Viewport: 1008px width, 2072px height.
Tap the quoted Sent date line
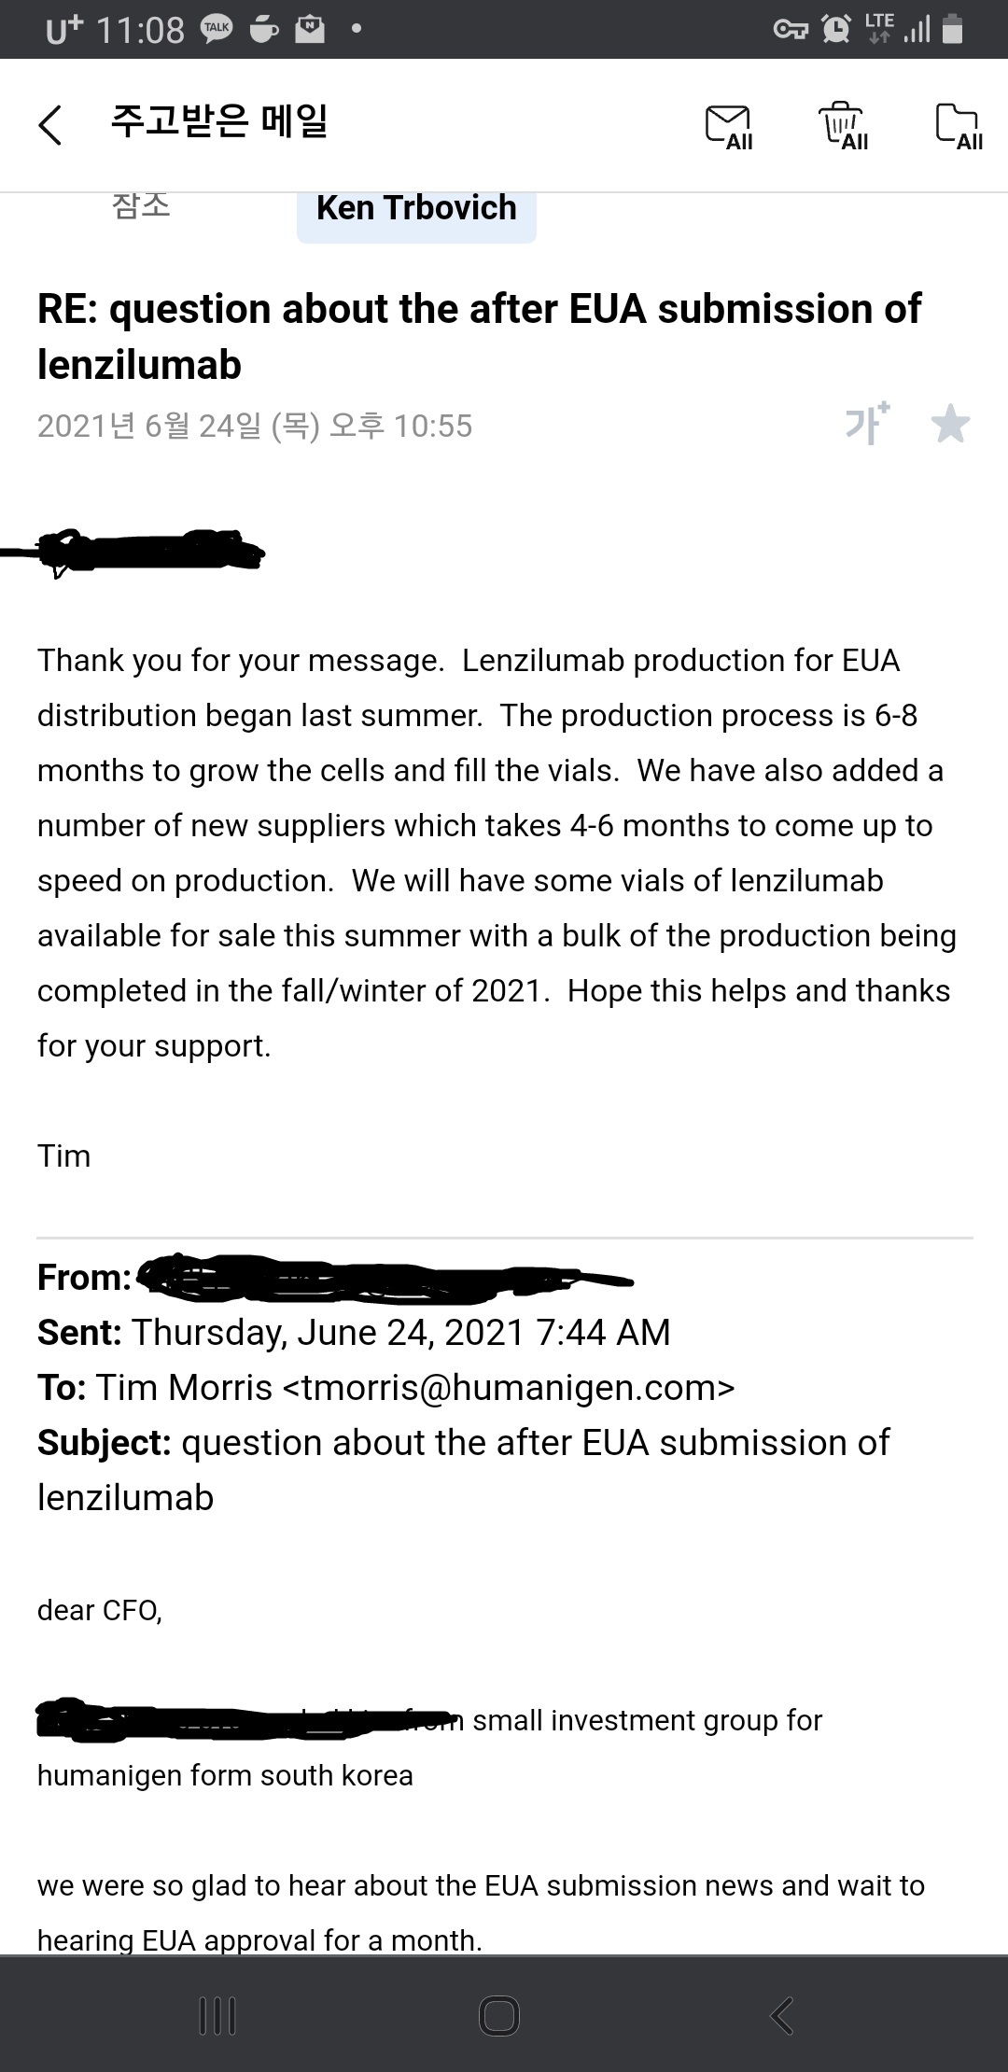355,1333
